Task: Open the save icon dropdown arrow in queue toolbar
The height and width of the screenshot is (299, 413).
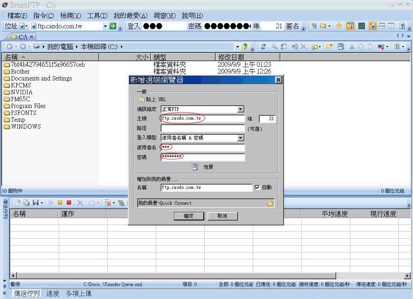Action: [x=42, y=203]
